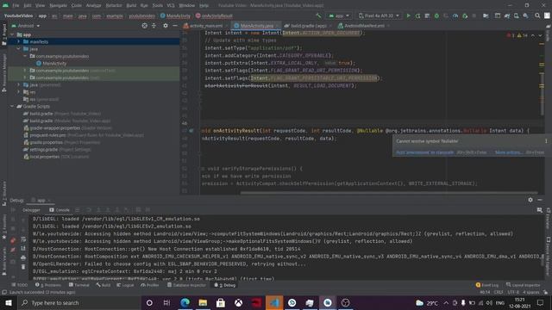Open Xbox app from taskbar
552x310 pixels.
pyautogui.click(x=238, y=302)
